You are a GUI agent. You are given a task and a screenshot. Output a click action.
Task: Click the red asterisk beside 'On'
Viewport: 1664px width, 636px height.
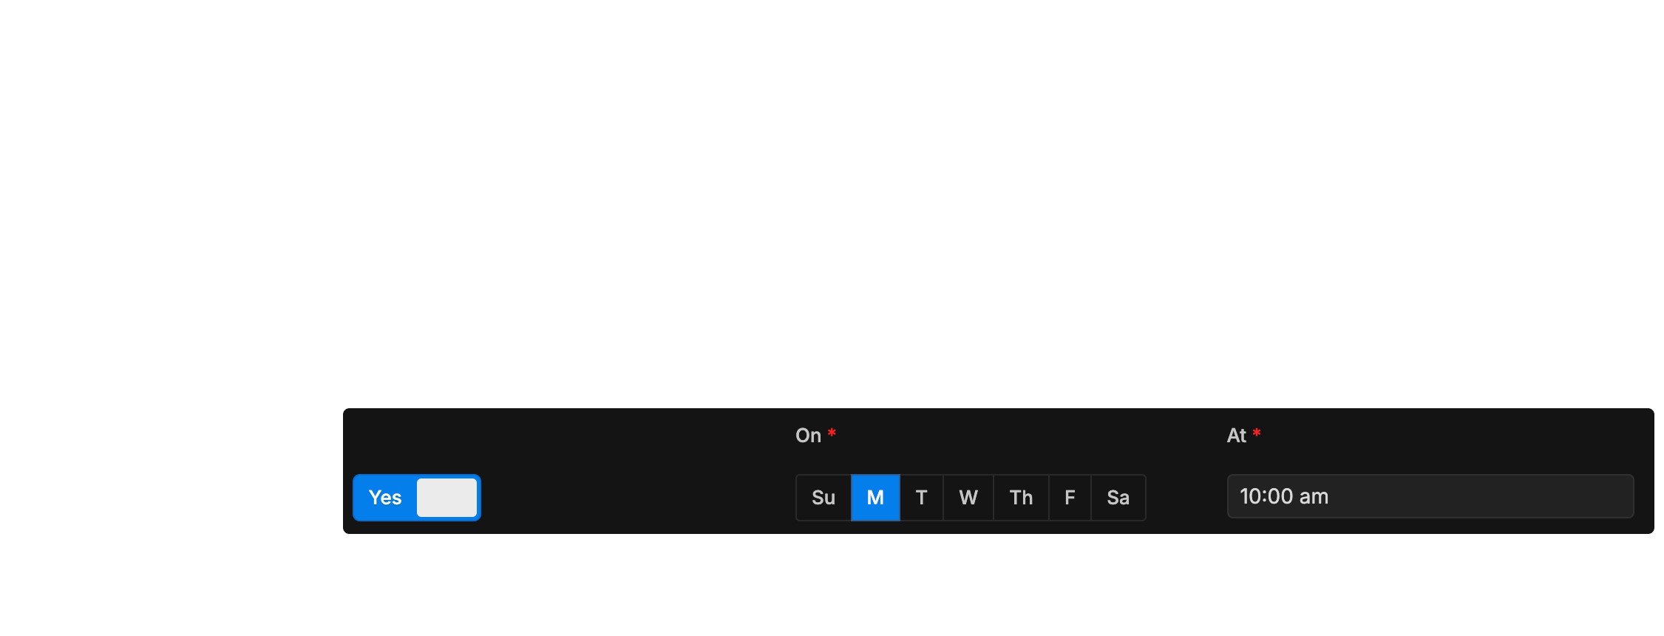coord(832,433)
